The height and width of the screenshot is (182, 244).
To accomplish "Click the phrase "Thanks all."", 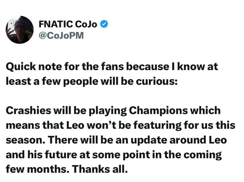I will tap(100, 169).
